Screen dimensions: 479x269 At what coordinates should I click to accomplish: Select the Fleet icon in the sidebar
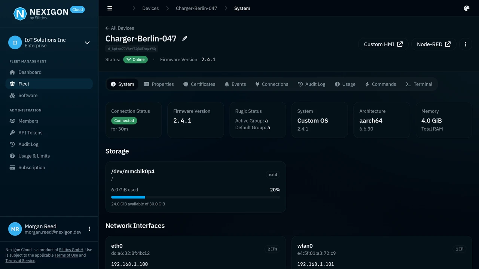(x=12, y=84)
